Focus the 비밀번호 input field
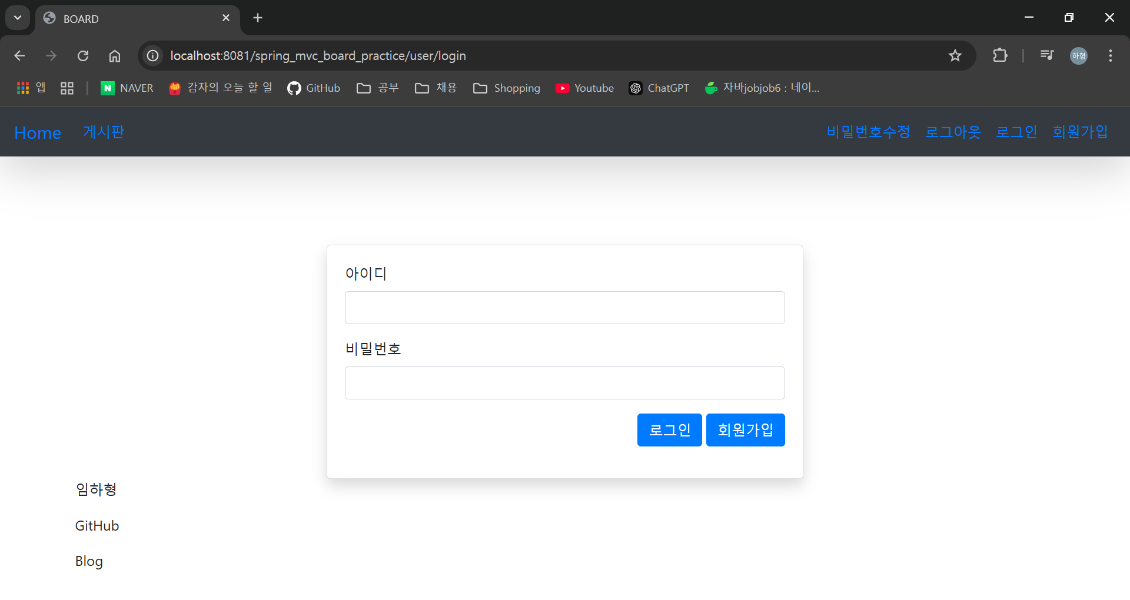Screen dimensions: 1130x600 click(x=565, y=383)
